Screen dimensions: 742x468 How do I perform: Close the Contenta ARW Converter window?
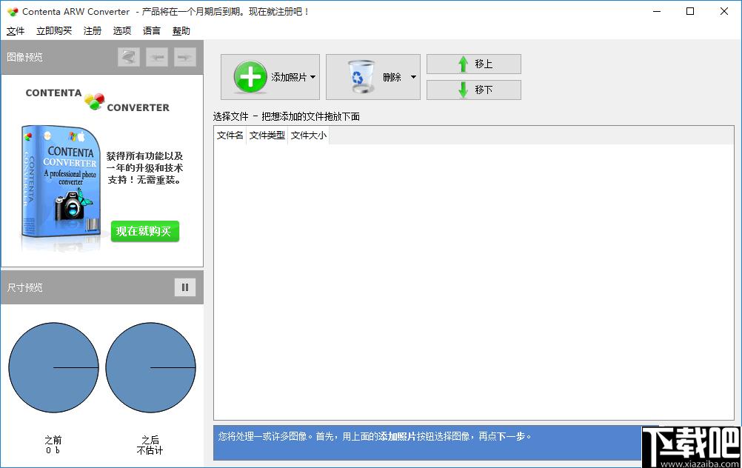[724, 11]
